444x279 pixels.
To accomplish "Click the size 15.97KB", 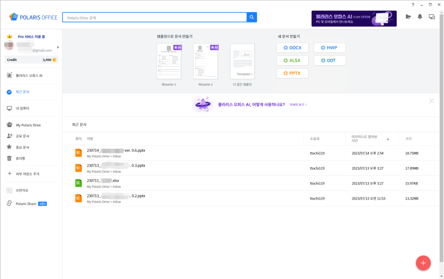I will [x=411, y=184].
